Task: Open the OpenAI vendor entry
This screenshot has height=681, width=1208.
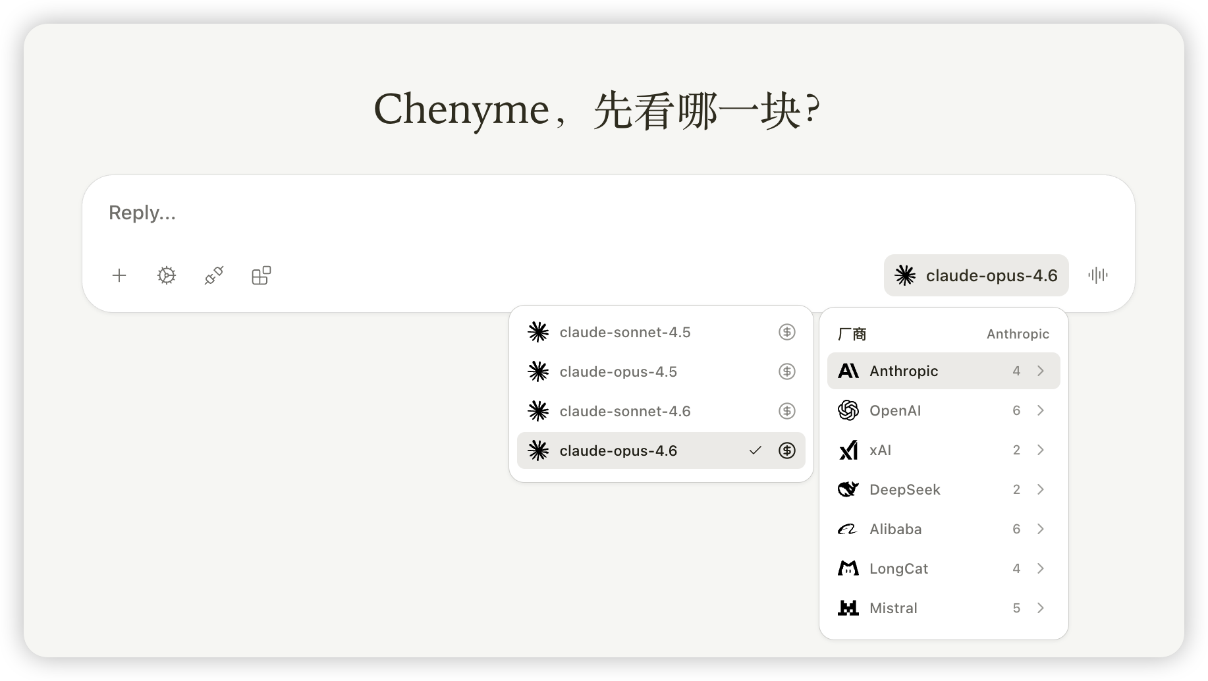Action: 944,410
